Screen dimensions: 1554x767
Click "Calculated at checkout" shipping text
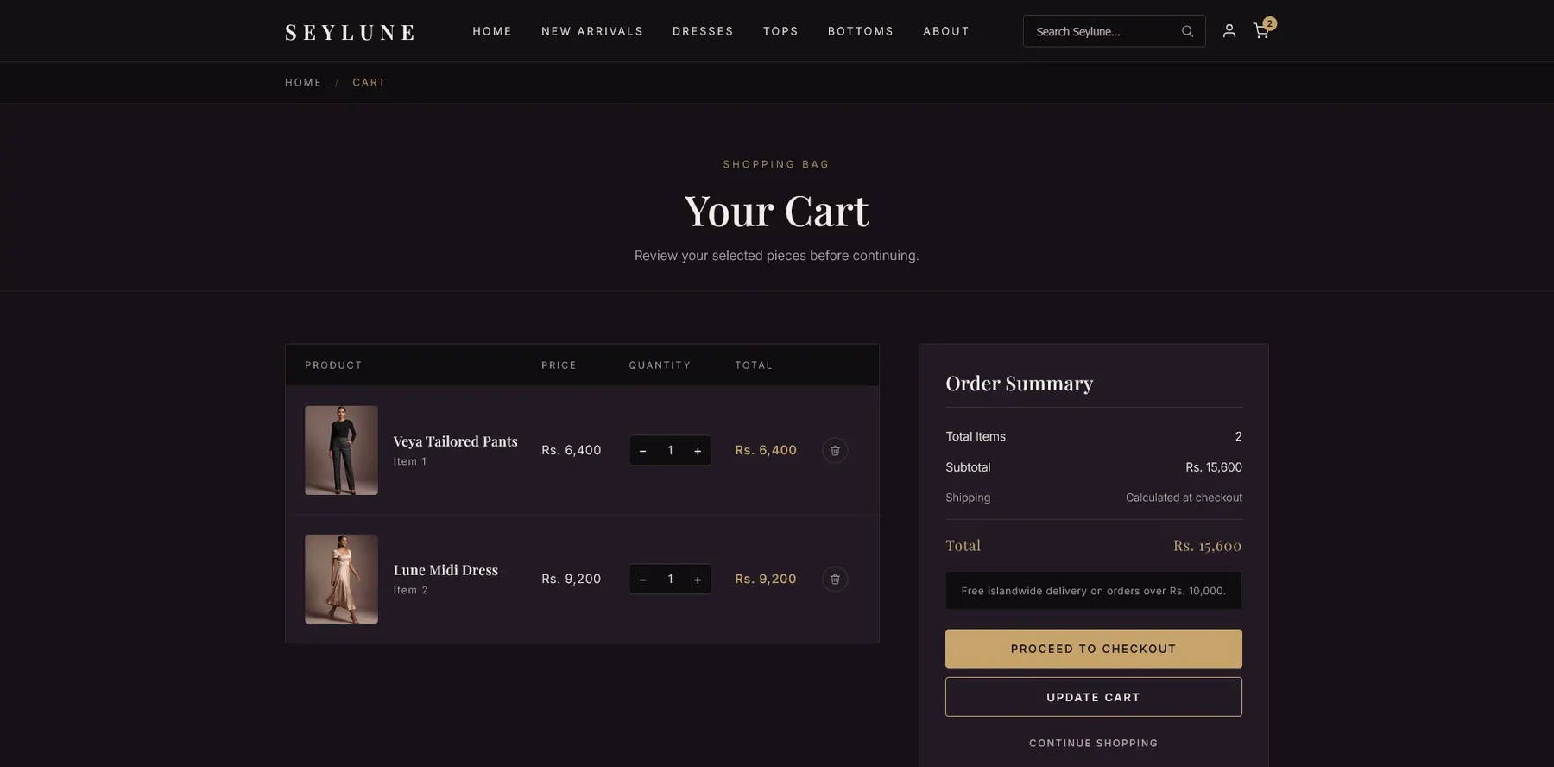(x=1184, y=498)
